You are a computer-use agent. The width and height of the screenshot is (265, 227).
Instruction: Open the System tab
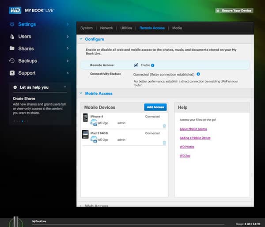click(x=87, y=28)
